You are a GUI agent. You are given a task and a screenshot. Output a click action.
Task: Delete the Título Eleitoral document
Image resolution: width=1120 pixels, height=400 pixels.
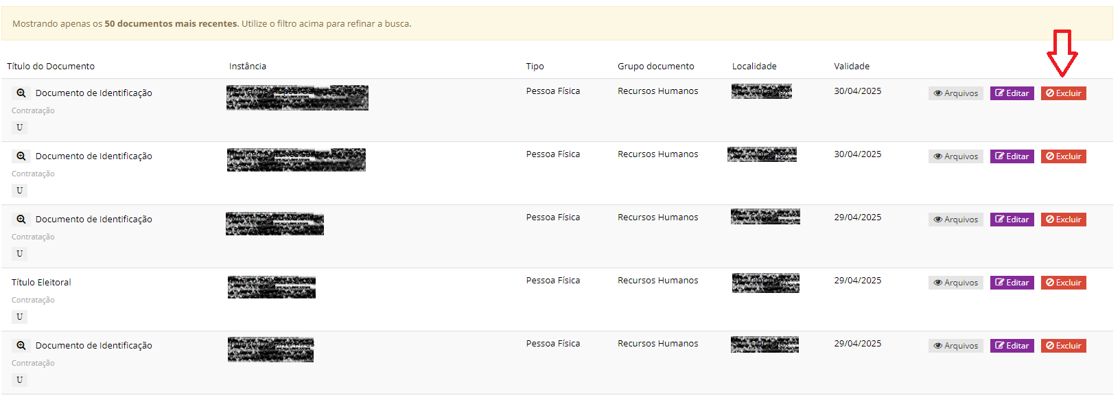click(x=1063, y=283)
